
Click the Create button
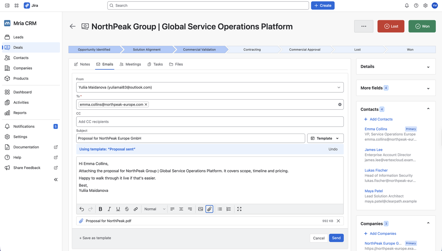tap(323, 6)
